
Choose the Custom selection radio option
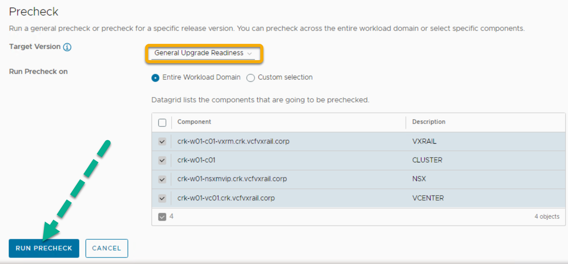click(250, 78)
